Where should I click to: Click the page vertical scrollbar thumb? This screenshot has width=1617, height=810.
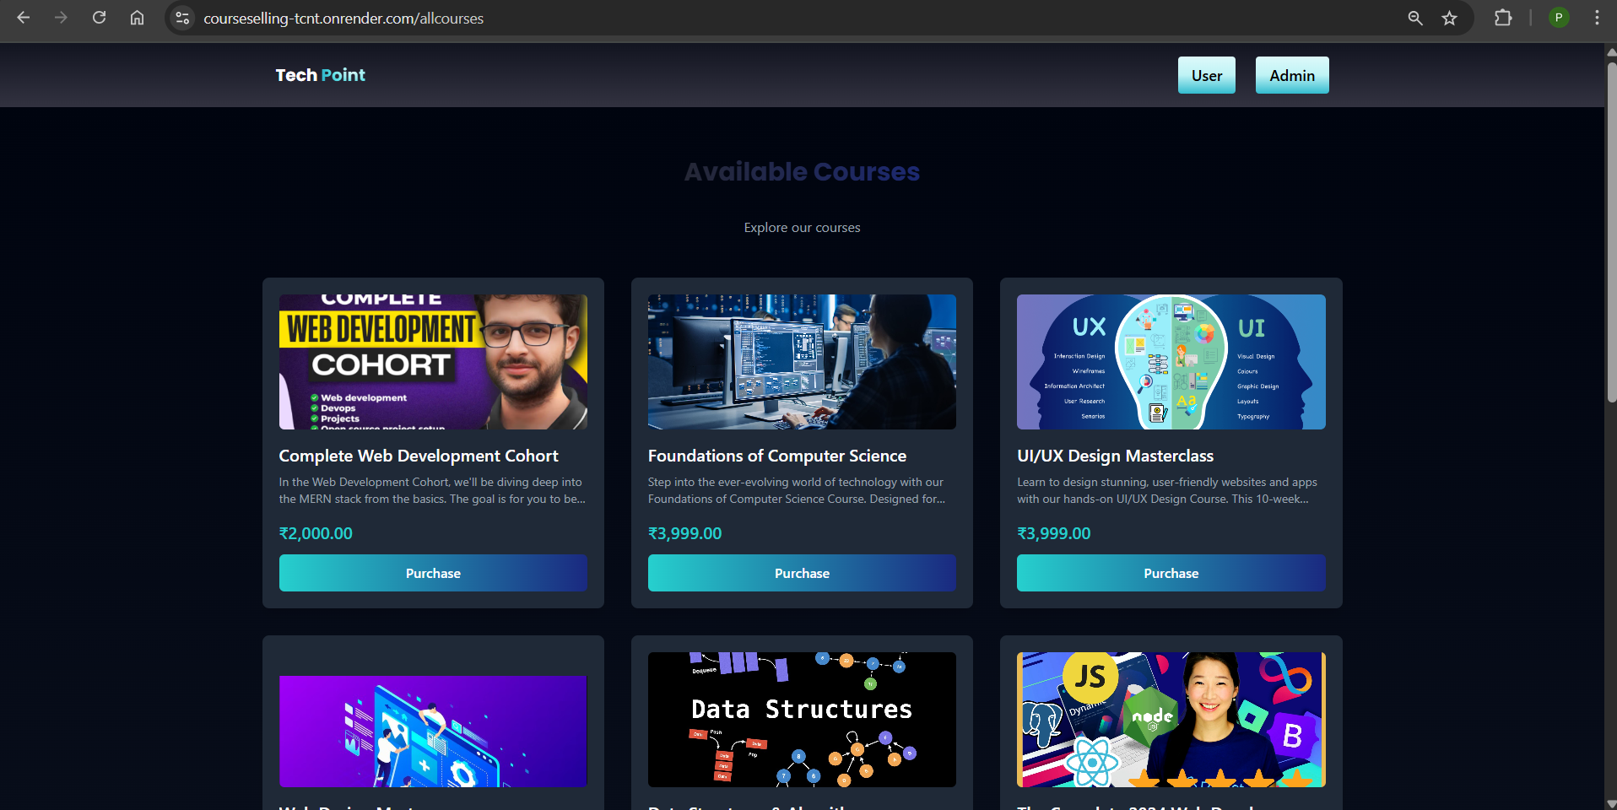(1611, 232)
